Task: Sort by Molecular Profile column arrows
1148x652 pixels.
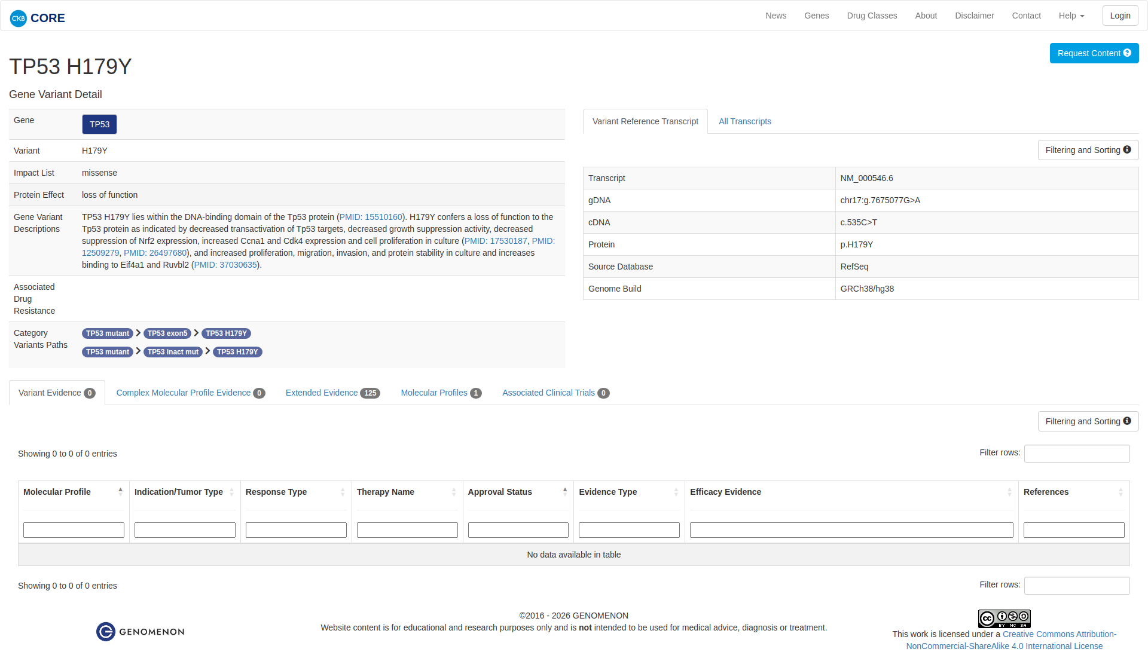Action: pyautogui.click(x=120, y=492)
